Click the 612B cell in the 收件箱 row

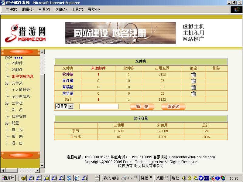[162, 74]
